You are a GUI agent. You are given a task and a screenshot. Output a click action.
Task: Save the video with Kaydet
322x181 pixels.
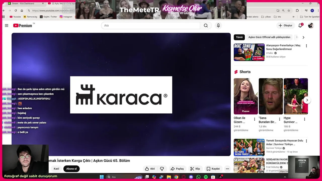213,169
